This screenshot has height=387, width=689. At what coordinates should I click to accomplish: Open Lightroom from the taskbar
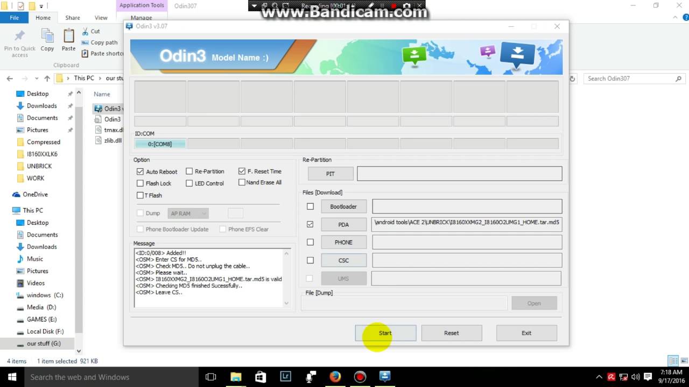click(285, 377)
